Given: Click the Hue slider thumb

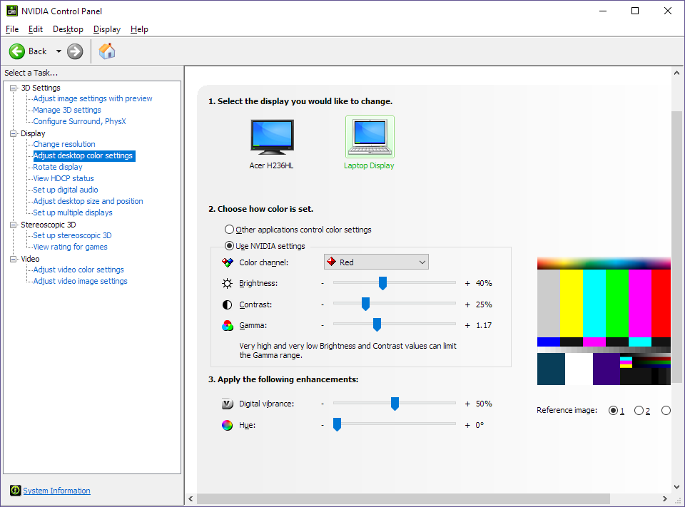Looking at the screenshot, I should (338, 424).
